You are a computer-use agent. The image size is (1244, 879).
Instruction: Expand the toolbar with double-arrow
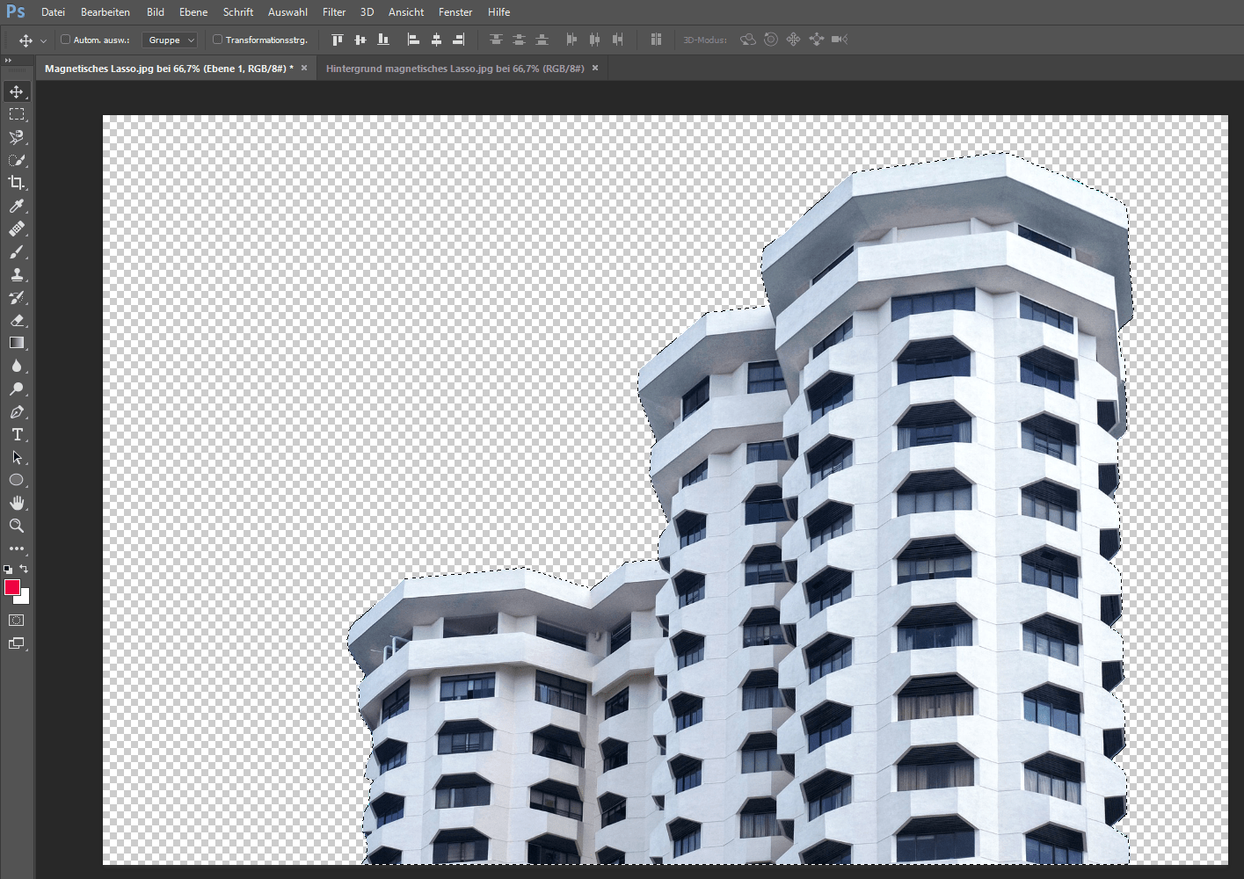(8, 61)
